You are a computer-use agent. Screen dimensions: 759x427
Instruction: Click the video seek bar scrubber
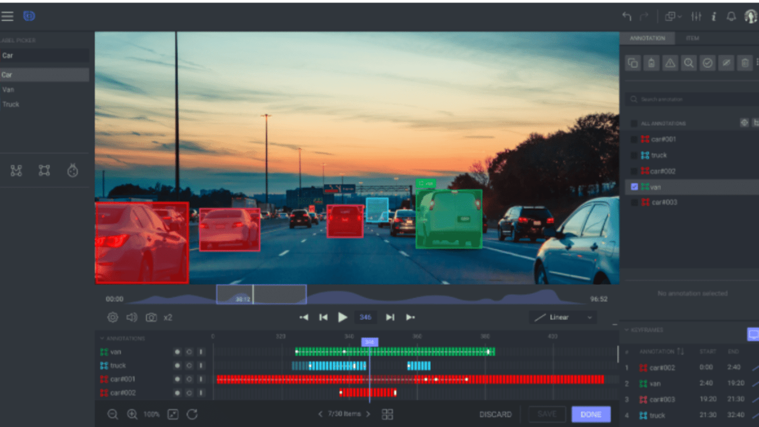tap(253, 294)
